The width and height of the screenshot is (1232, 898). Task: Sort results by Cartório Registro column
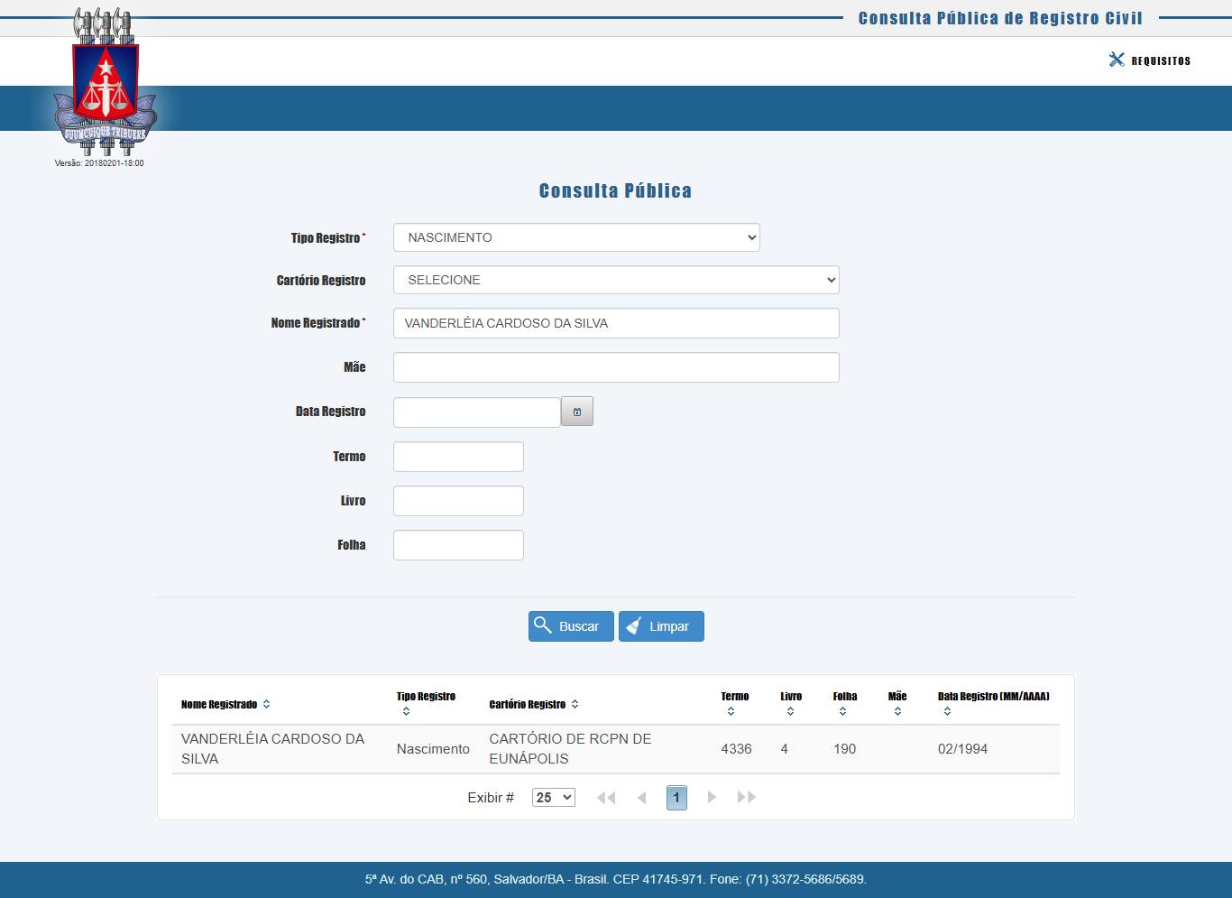coord(575,705)
